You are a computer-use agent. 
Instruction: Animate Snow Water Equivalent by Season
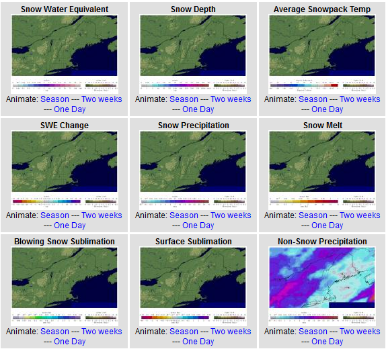(54, 99)
